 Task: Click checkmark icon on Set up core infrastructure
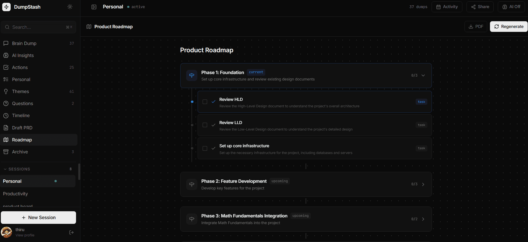[214, 148]
